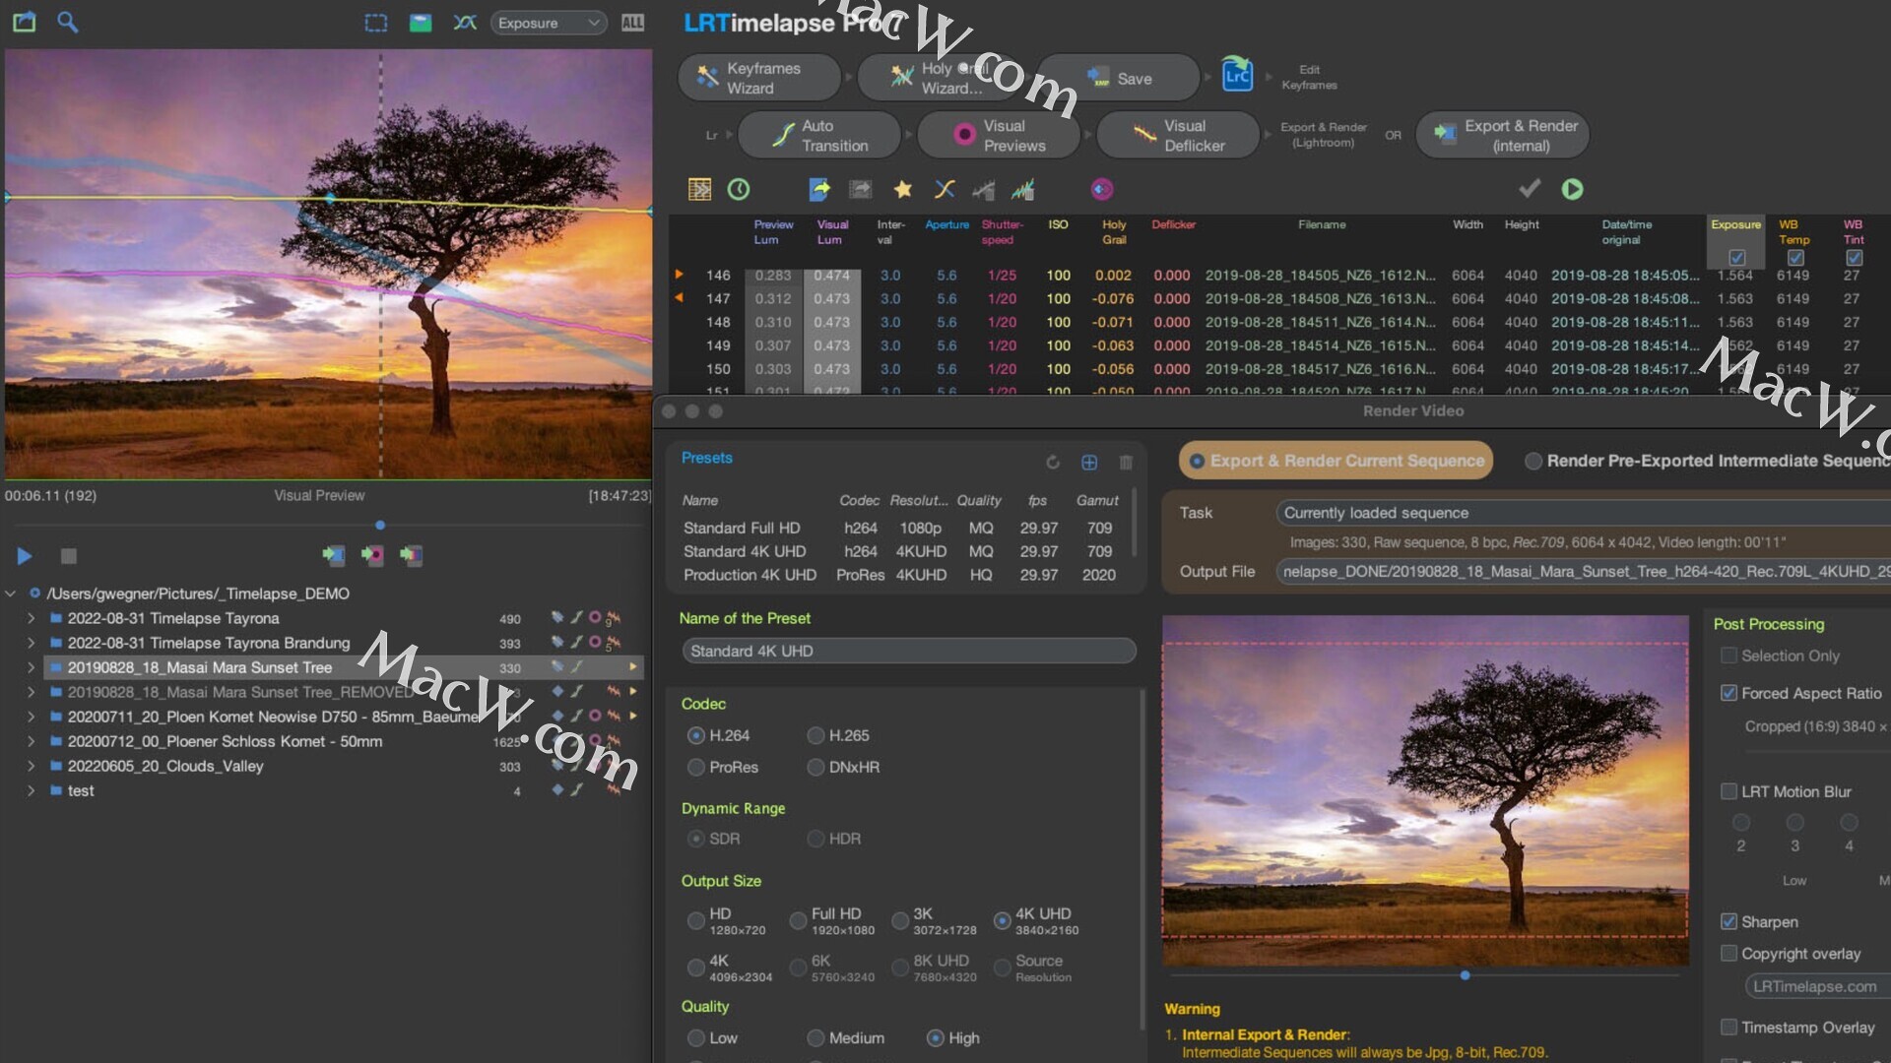This screenshot has height=1063, width=1891.
Task: Click the Lightroom Classic LrC icon
Action: click(1237, 76)
